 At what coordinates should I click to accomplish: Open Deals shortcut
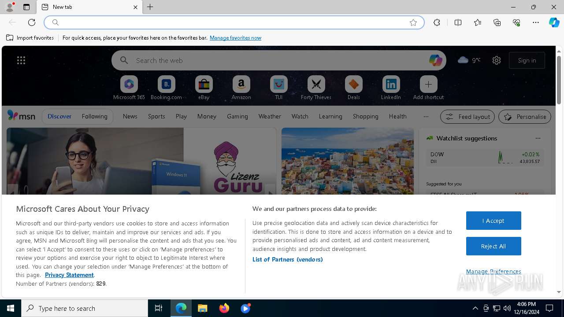pyautogui.click(x=353, y=88)
